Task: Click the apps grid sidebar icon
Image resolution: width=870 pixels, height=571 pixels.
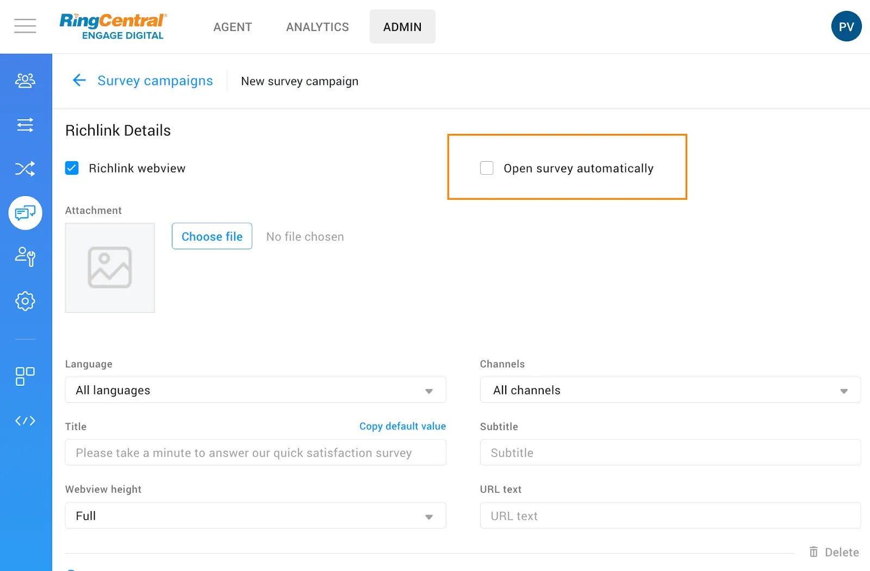Action: tap(25, 376)
